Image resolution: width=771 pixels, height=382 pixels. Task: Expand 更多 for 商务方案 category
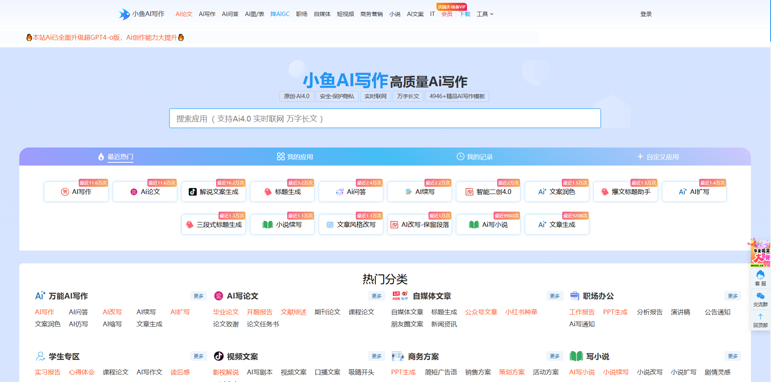(555, 356)
